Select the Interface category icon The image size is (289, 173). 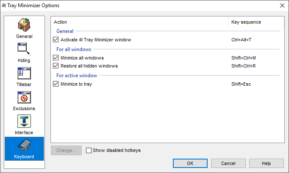[x=24, y=122]
